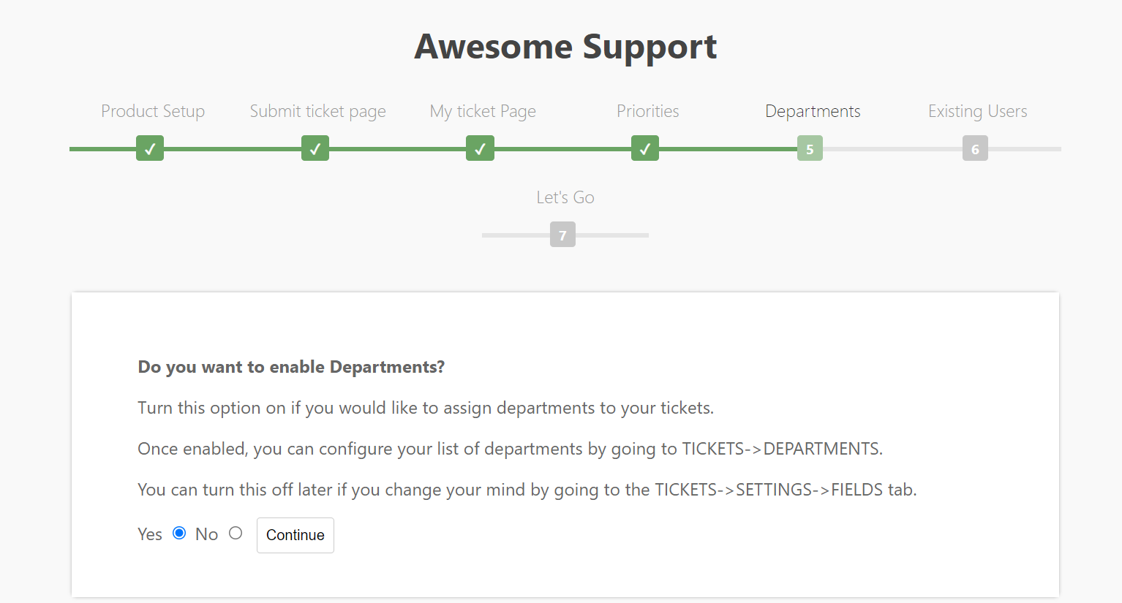Click the Product Setup checkmark icon
Viewport: 1122px width, 603px height.
pos(150,148)
